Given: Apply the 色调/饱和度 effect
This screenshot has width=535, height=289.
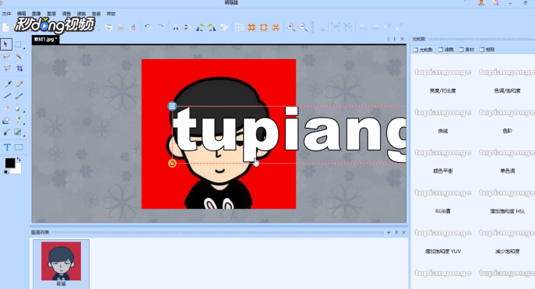Looking at the screenshot, I should (508, 91).
